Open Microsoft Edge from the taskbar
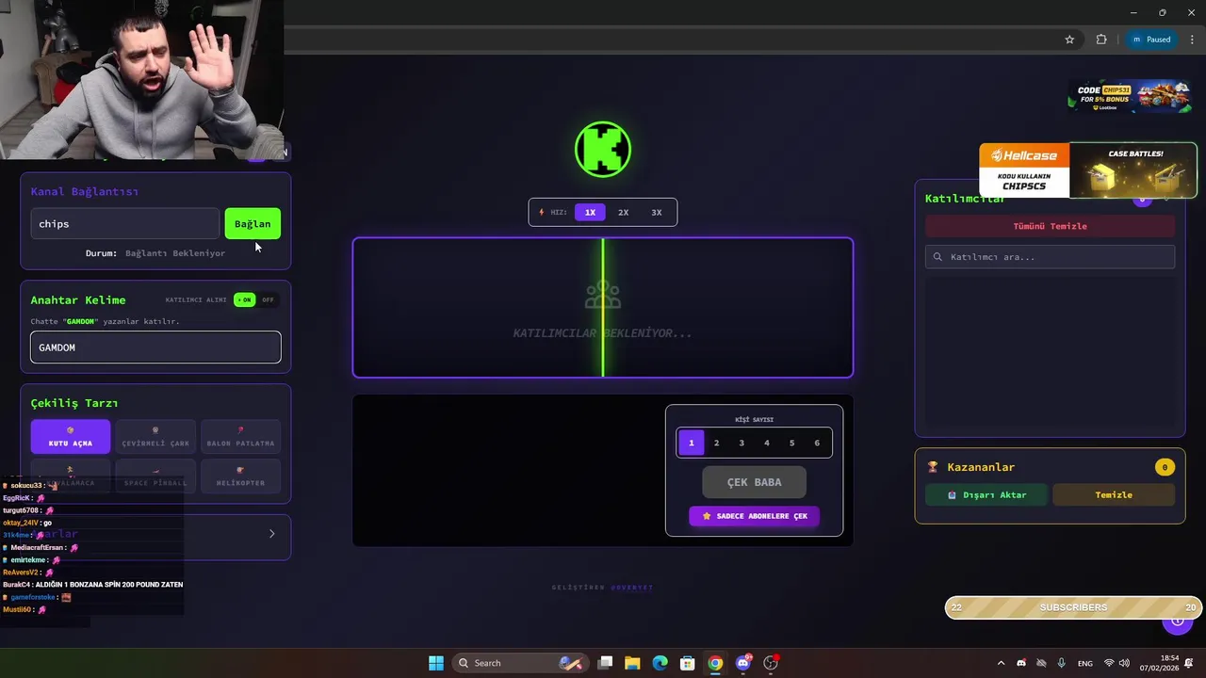The image size is (1206, 678). point(660,663)
